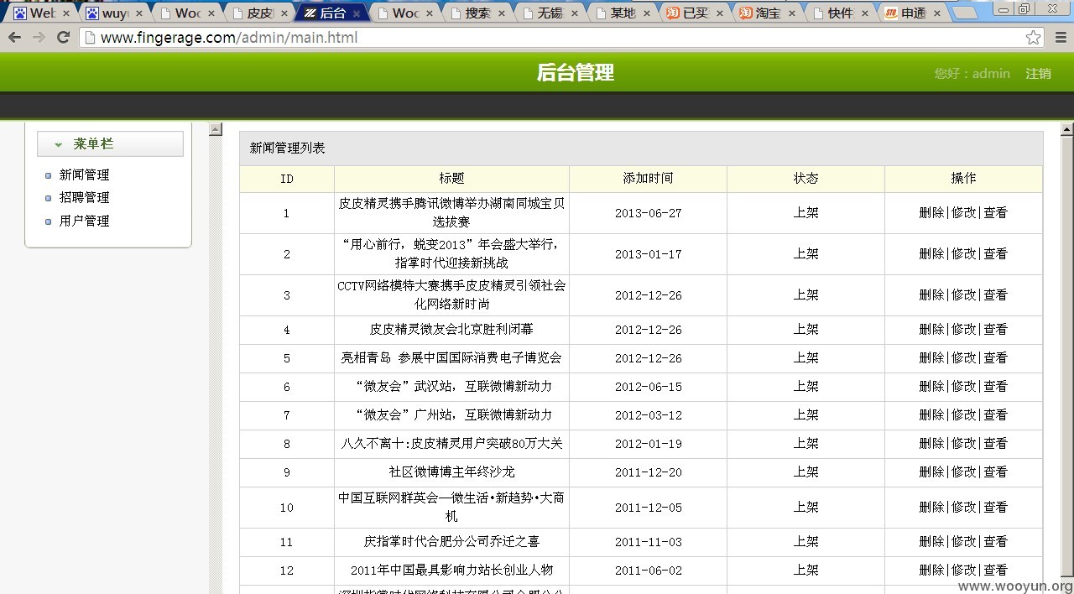Screen dimensions: 1074x594
Task: Click date 2013-06-27 cell
Action: (x=648, y=213)
